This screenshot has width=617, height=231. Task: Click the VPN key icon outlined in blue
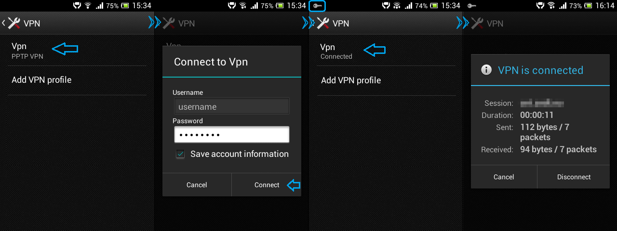click(x=318, y=6)
